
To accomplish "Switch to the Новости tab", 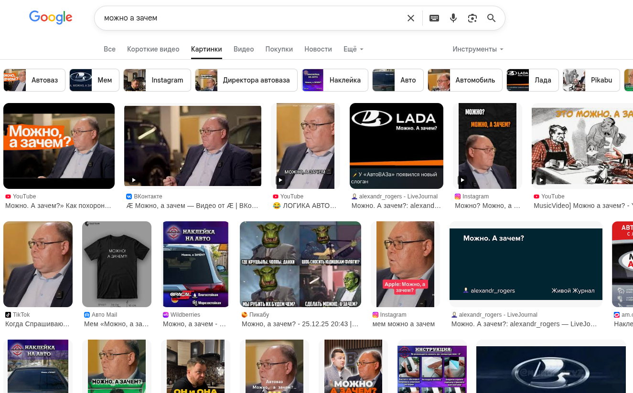I will tap(318, 49).
